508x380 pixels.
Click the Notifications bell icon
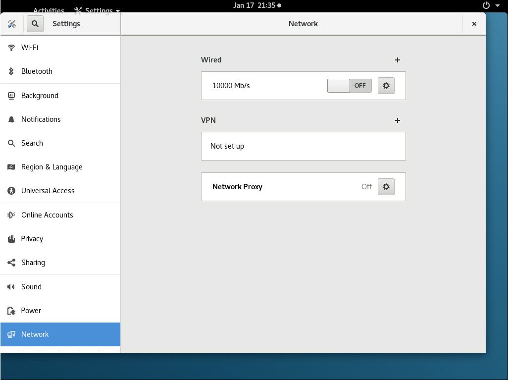tap(11, 119)
